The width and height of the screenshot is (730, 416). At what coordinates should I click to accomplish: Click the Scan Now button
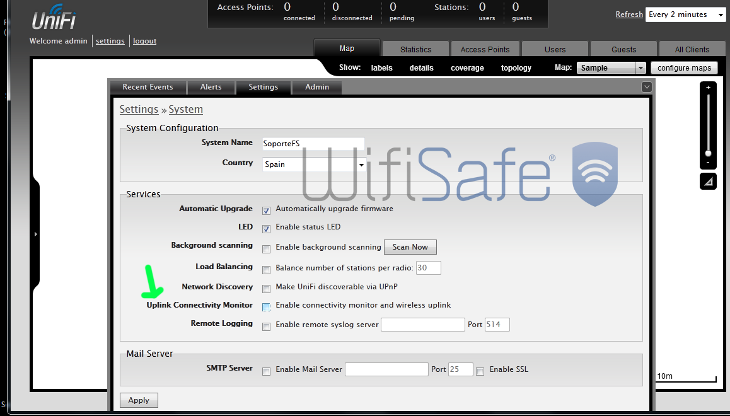click(410, 247)
